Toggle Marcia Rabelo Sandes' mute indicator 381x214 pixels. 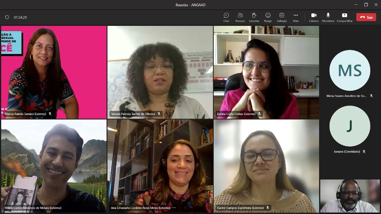click(x=50, y=114)
